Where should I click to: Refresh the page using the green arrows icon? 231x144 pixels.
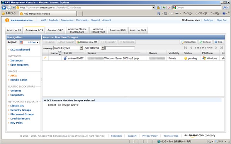164,7
